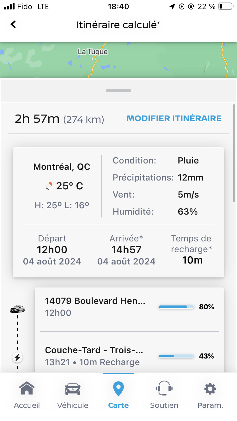Tap the location arrow in status bar
Screen dimensions: 237x421
(x=172, y=7)
